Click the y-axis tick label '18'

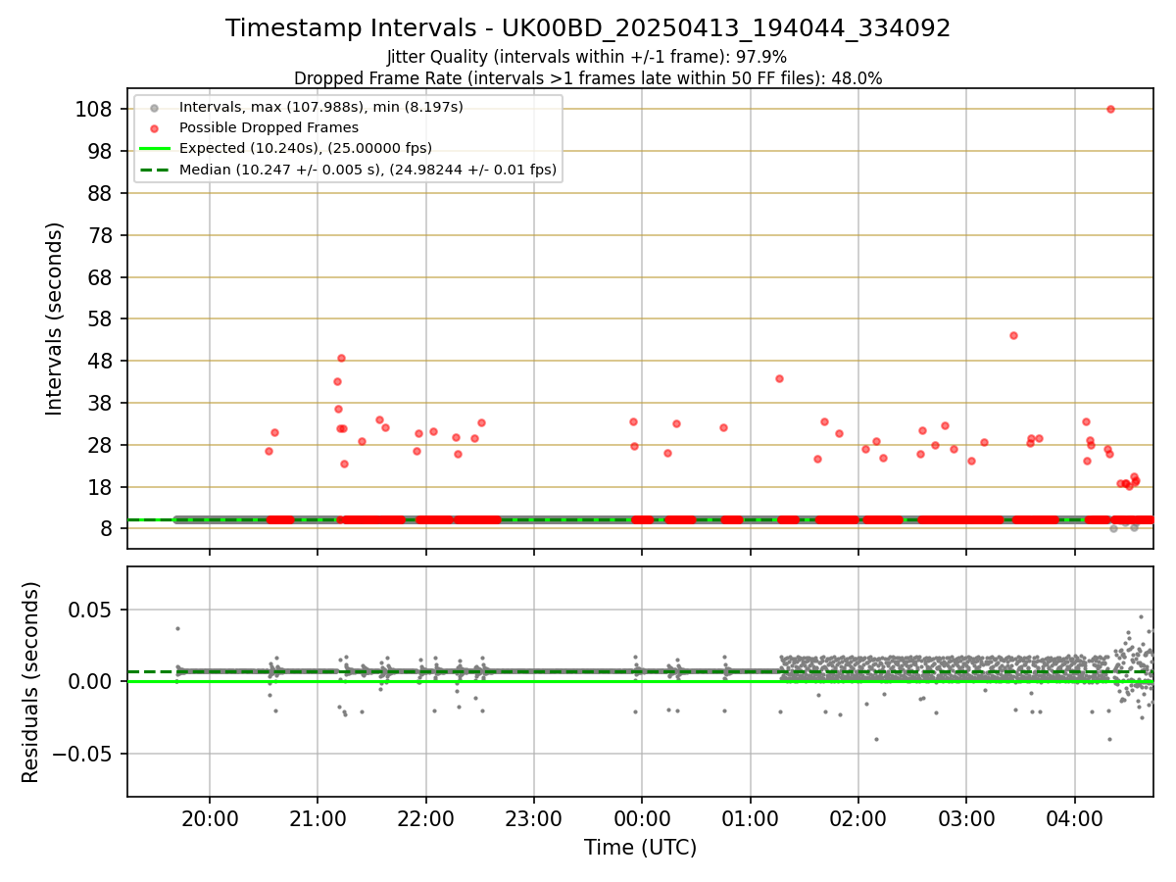tap(101, 488)
